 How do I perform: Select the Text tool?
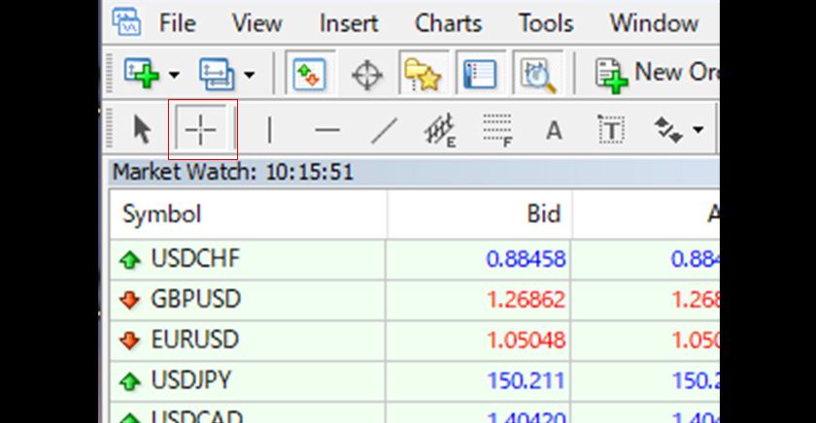(554, 130)
